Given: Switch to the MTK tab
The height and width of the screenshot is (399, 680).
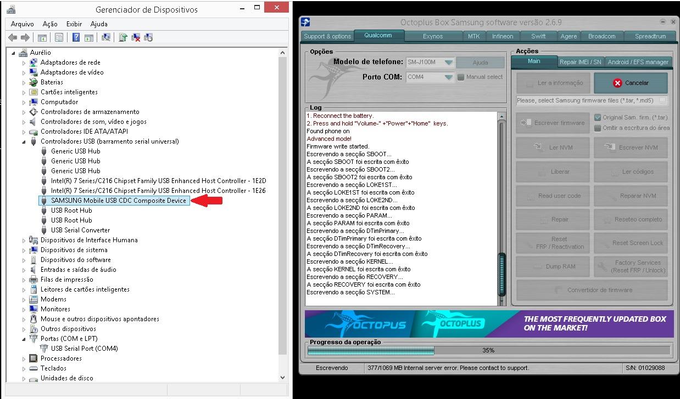Looking at the screenshot, I should click(x=473, y=36).
